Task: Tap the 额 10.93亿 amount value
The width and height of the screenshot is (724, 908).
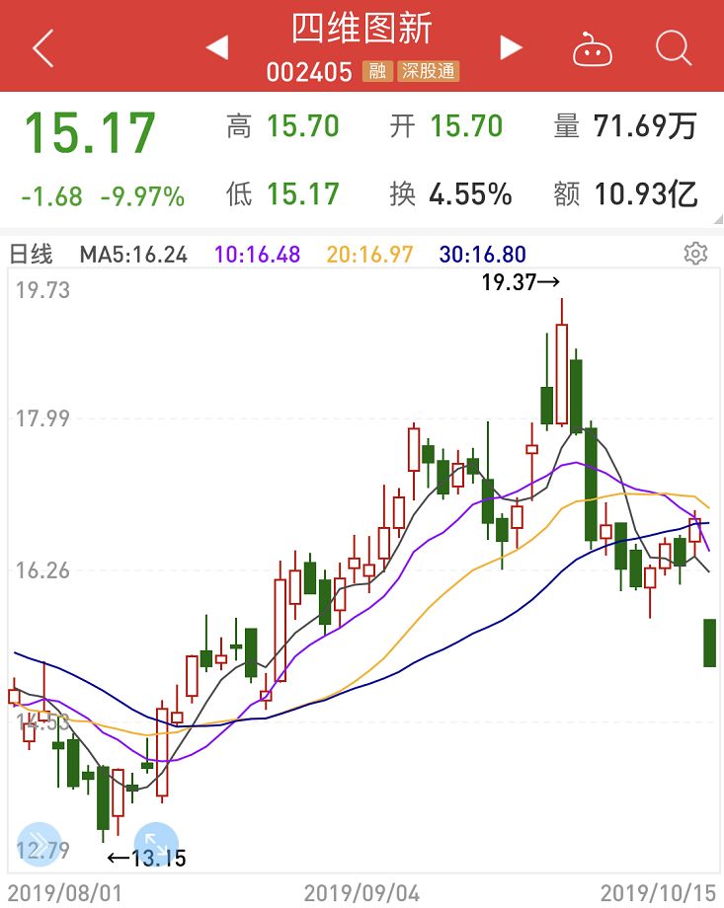Action: tap(625, 194)
